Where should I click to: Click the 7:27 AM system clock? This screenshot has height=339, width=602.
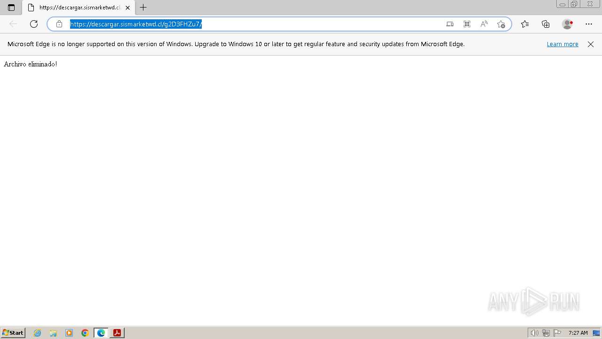click(x=578, y=333)
